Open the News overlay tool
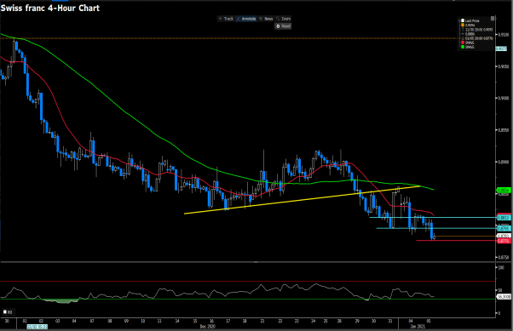This screenshot has width=513, height=331. [x=266, y=19]
